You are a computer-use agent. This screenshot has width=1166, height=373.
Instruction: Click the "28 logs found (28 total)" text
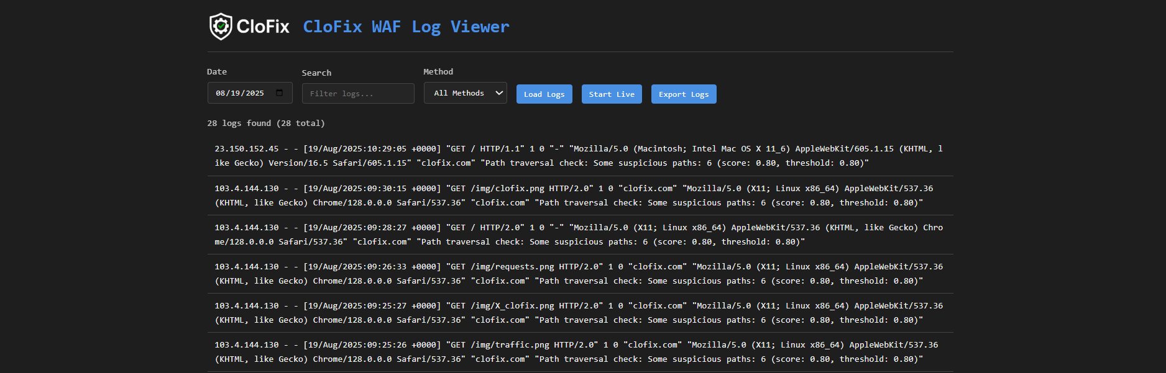tap(266, 124)
